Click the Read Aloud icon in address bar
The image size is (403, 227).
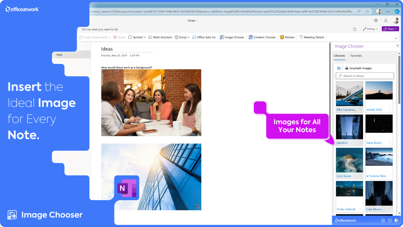(x=359, y=11)
